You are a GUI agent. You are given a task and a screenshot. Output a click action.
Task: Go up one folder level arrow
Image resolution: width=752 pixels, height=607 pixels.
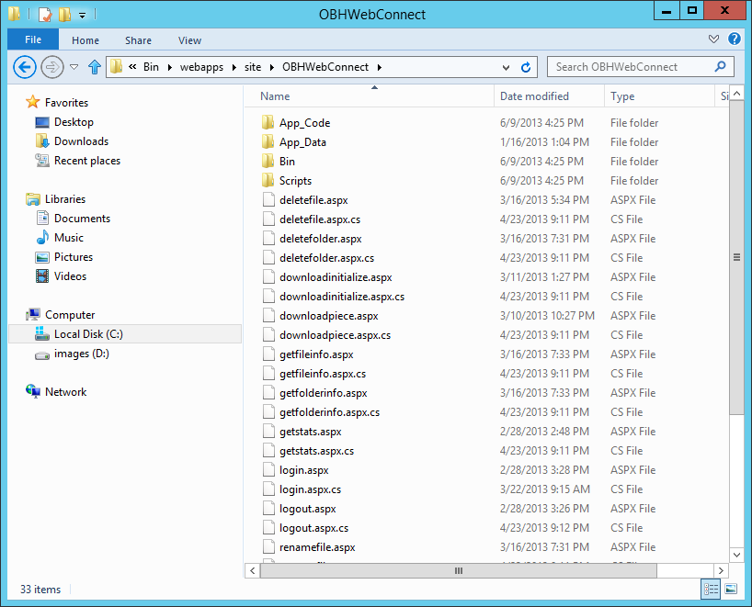click(x=95, y=67)
